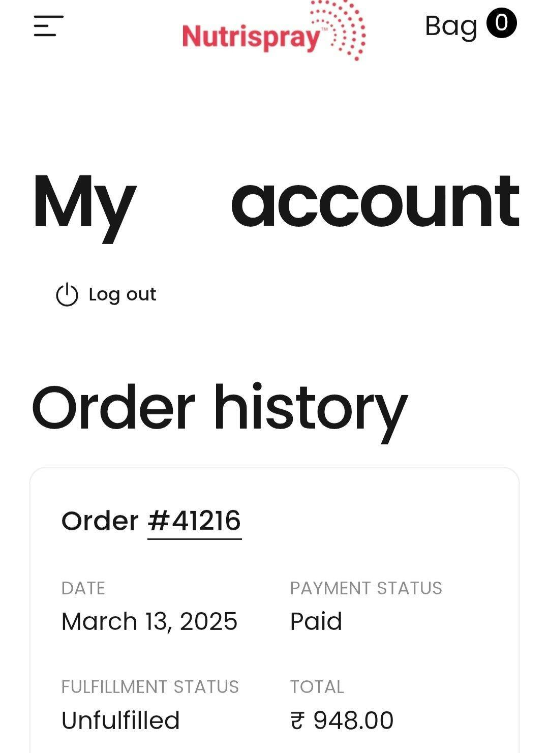The image size is (549, 753).
Task: Click the TOTAL label
Action: coord(317,687)
